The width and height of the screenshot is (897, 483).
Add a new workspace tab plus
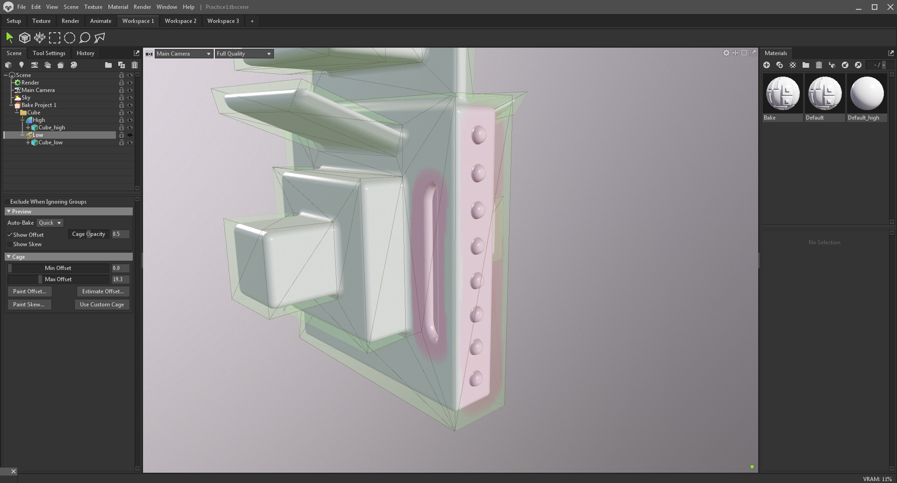click(252, 21)
